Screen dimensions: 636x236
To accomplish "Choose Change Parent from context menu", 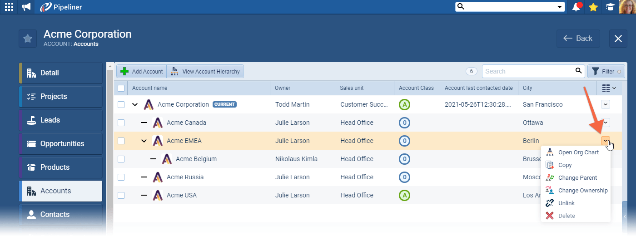I will pyautogui.click(x=577, y=178).
